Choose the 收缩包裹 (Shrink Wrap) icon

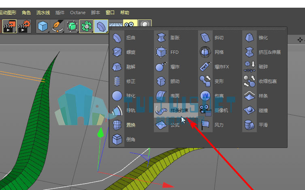(250, 81)
